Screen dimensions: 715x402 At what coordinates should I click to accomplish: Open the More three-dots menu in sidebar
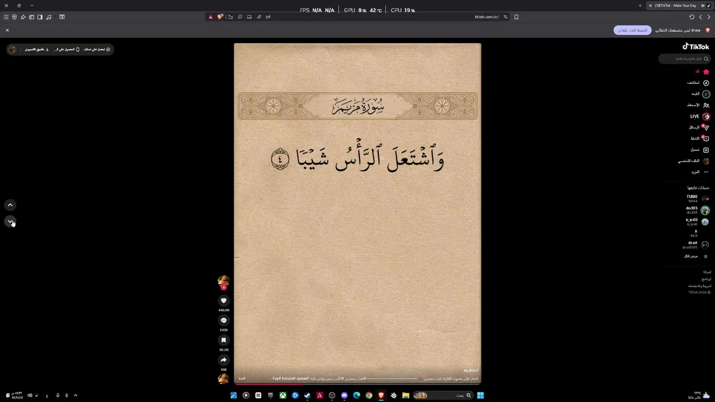(x=699, y=172)
